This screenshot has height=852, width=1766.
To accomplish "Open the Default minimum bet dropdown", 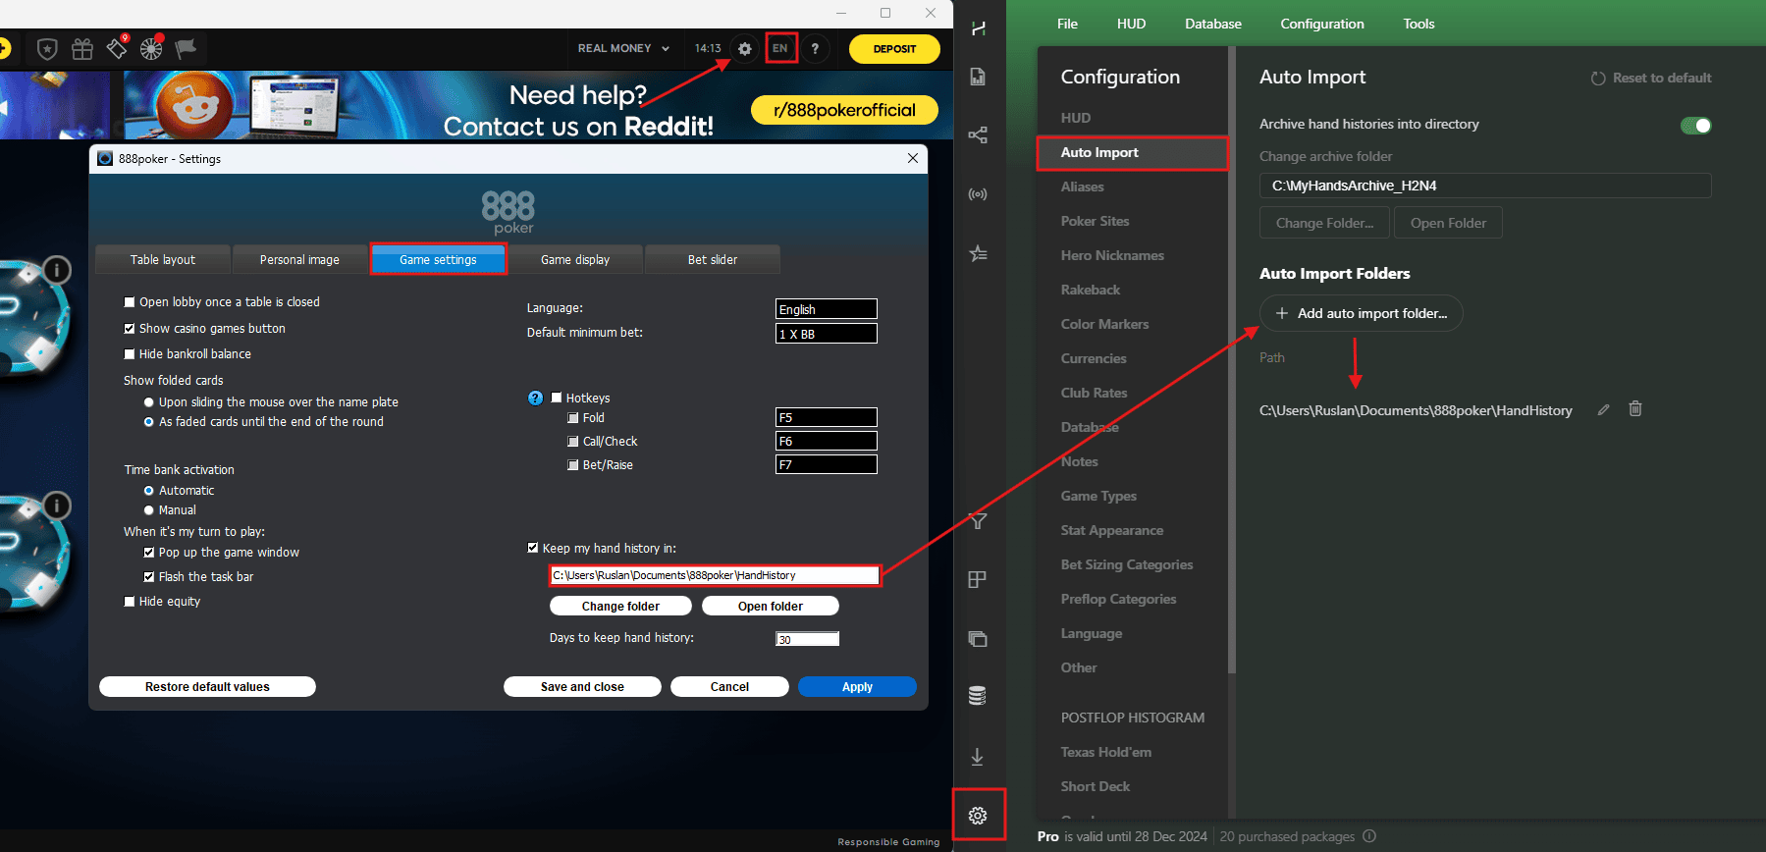I will 826,334.
